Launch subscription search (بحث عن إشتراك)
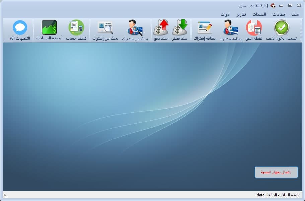Viewport: 305px width, 201px height. point(105,30)
